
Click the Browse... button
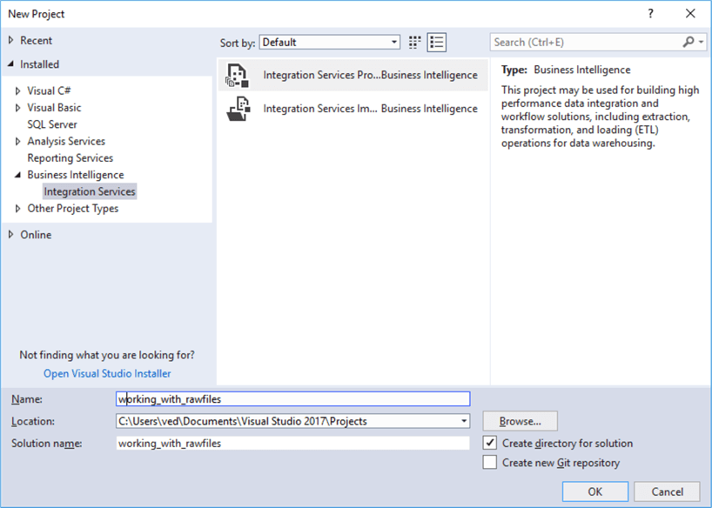click(x=520, y=421)
